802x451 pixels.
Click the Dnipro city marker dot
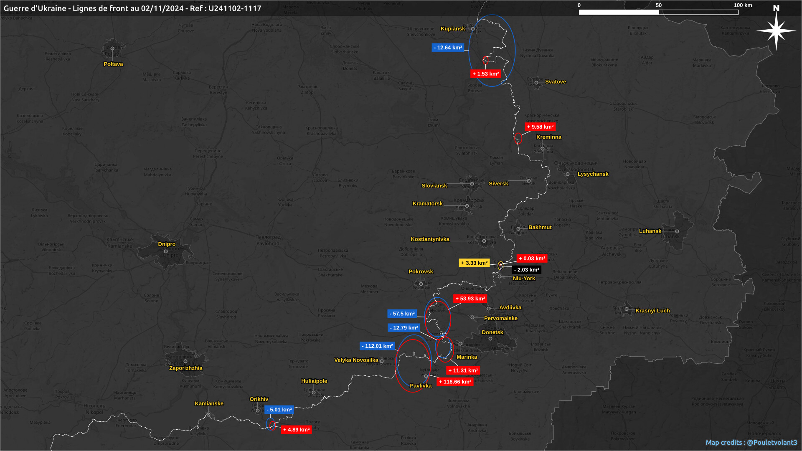click(166, 251)
